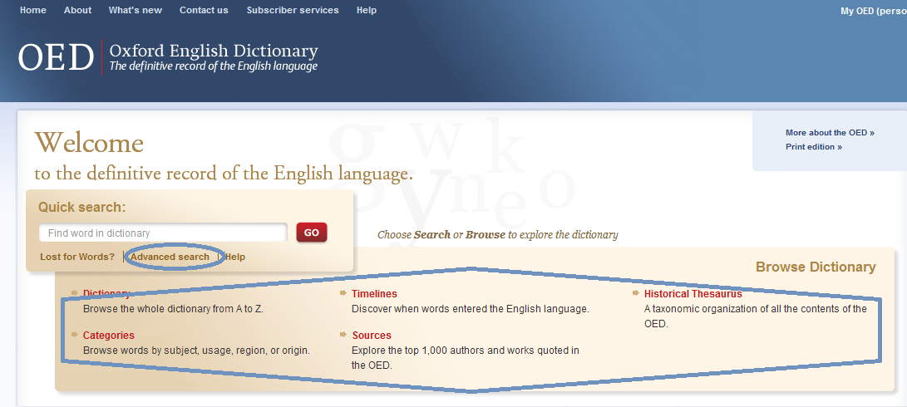The width and height of the screenshot is (907, 407).
Task: Click the Browse Dictionary heading
Action: point(816,267)
